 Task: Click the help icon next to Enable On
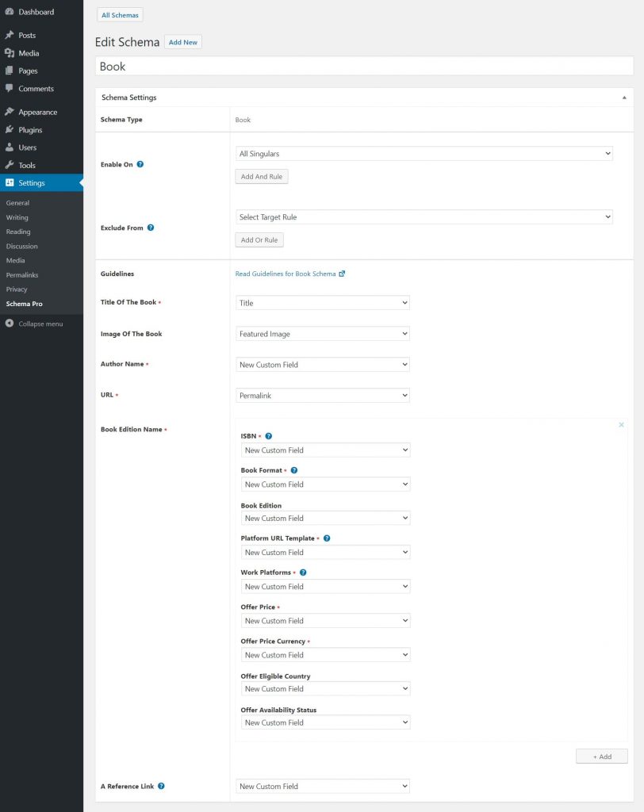(140, 164)
